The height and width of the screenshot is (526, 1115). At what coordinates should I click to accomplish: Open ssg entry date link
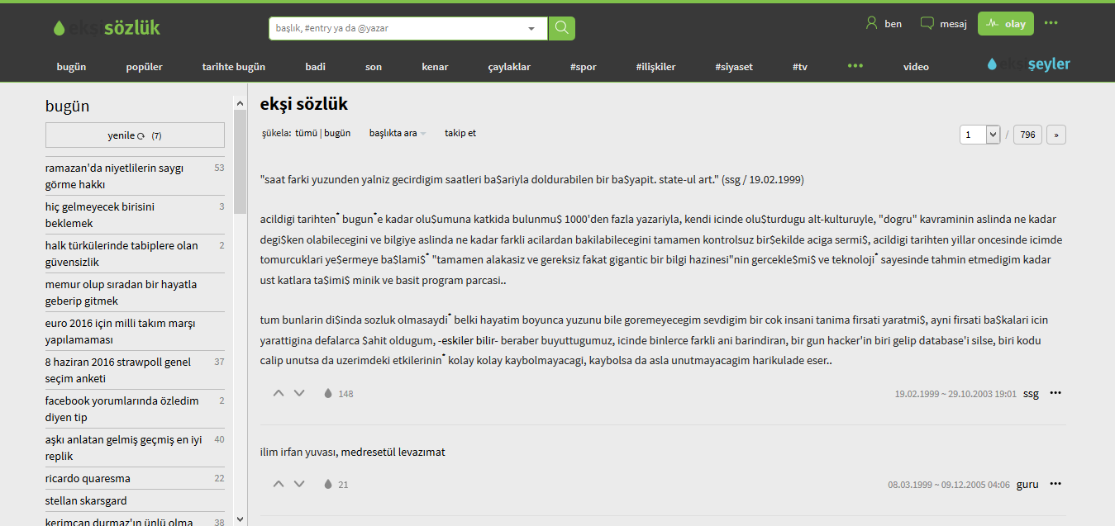click(x=955, y=394)
